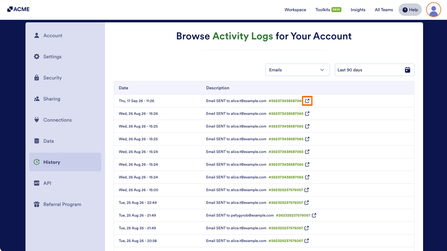
Task: Click the Description column header
Action: click(218, 88)
